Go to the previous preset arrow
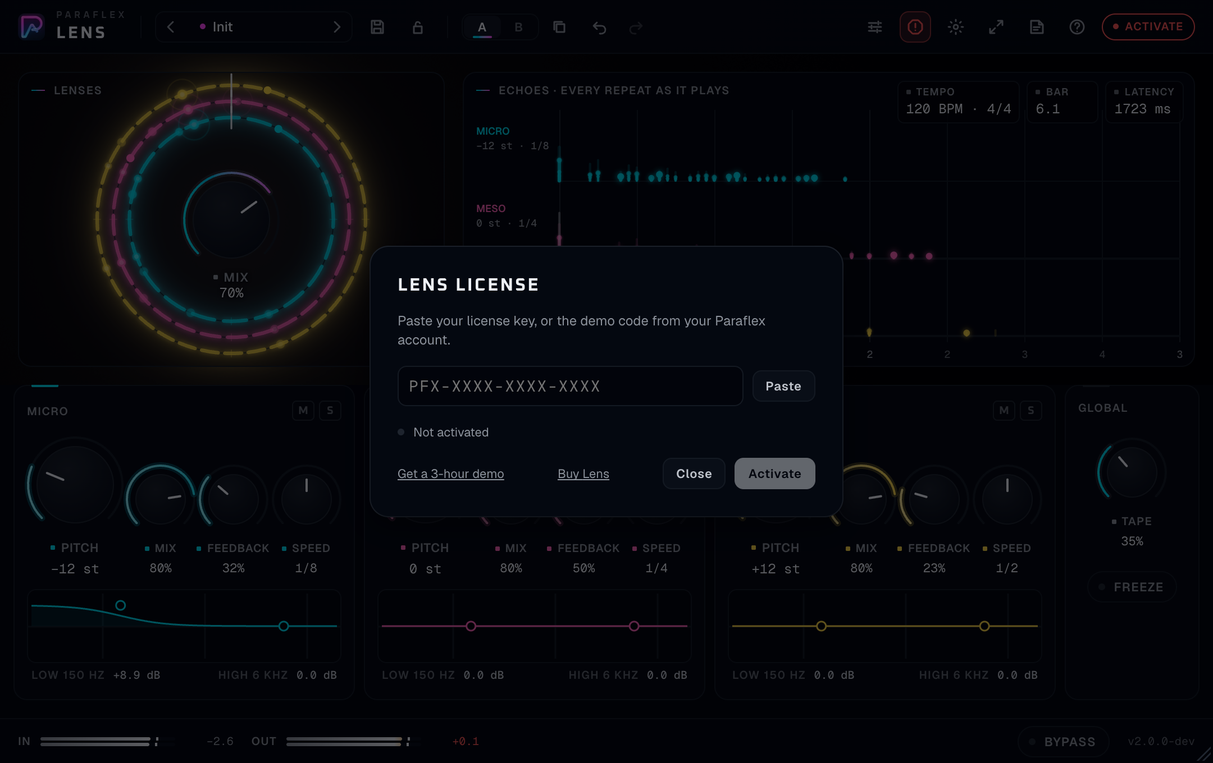Screen dimensions: 1213x763 coord(171,27)
